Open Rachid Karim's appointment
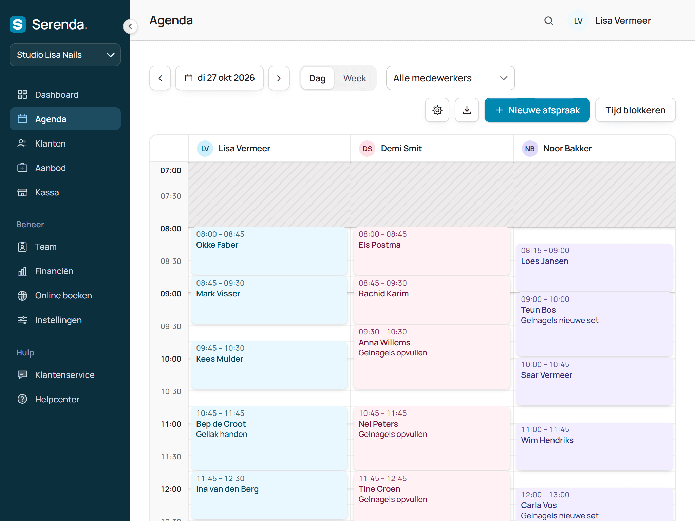Image resolution: width=695 pixels, height=521 pixels. point(432,300)
